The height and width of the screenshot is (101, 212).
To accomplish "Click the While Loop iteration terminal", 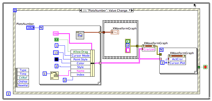I will 8,94.
